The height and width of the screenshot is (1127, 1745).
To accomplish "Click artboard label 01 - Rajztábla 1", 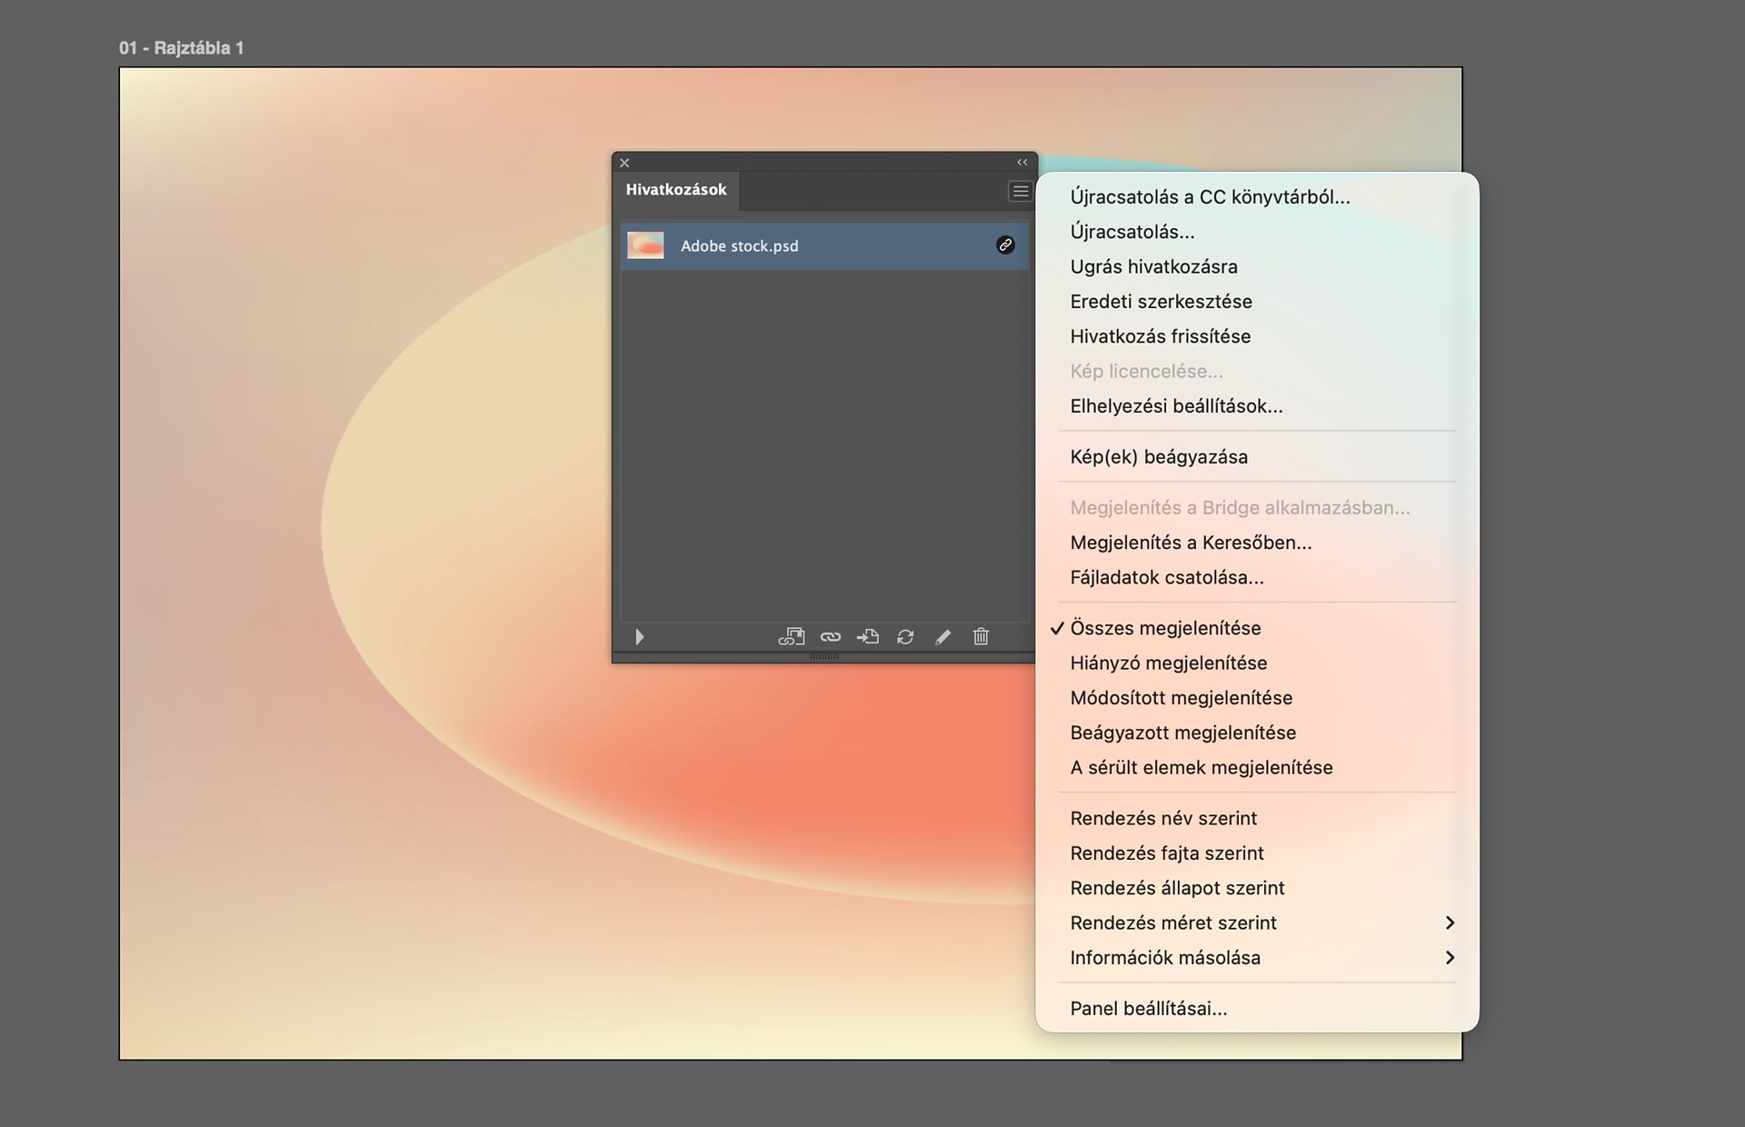I will tap(181, 48).
